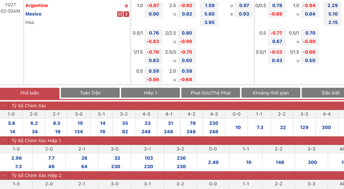Open red dollar icon beside Mexico
This screenshot has width=344, height=189.
[x=126, y=14]
